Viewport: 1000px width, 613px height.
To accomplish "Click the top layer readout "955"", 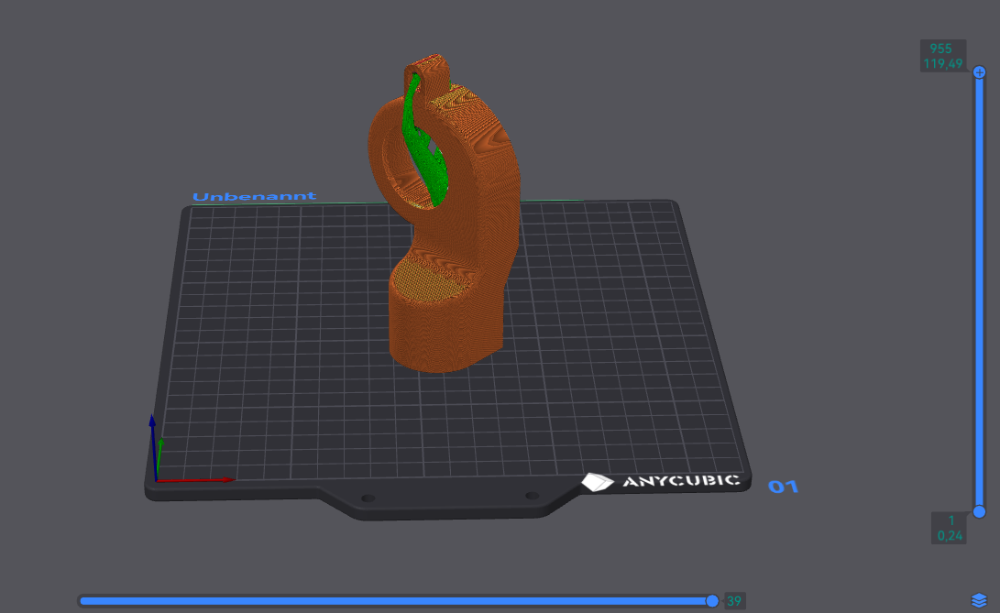I will click(x=940, y=49).
